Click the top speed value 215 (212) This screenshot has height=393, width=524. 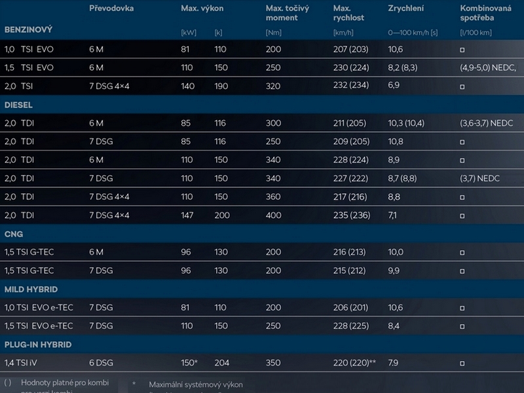350,271
